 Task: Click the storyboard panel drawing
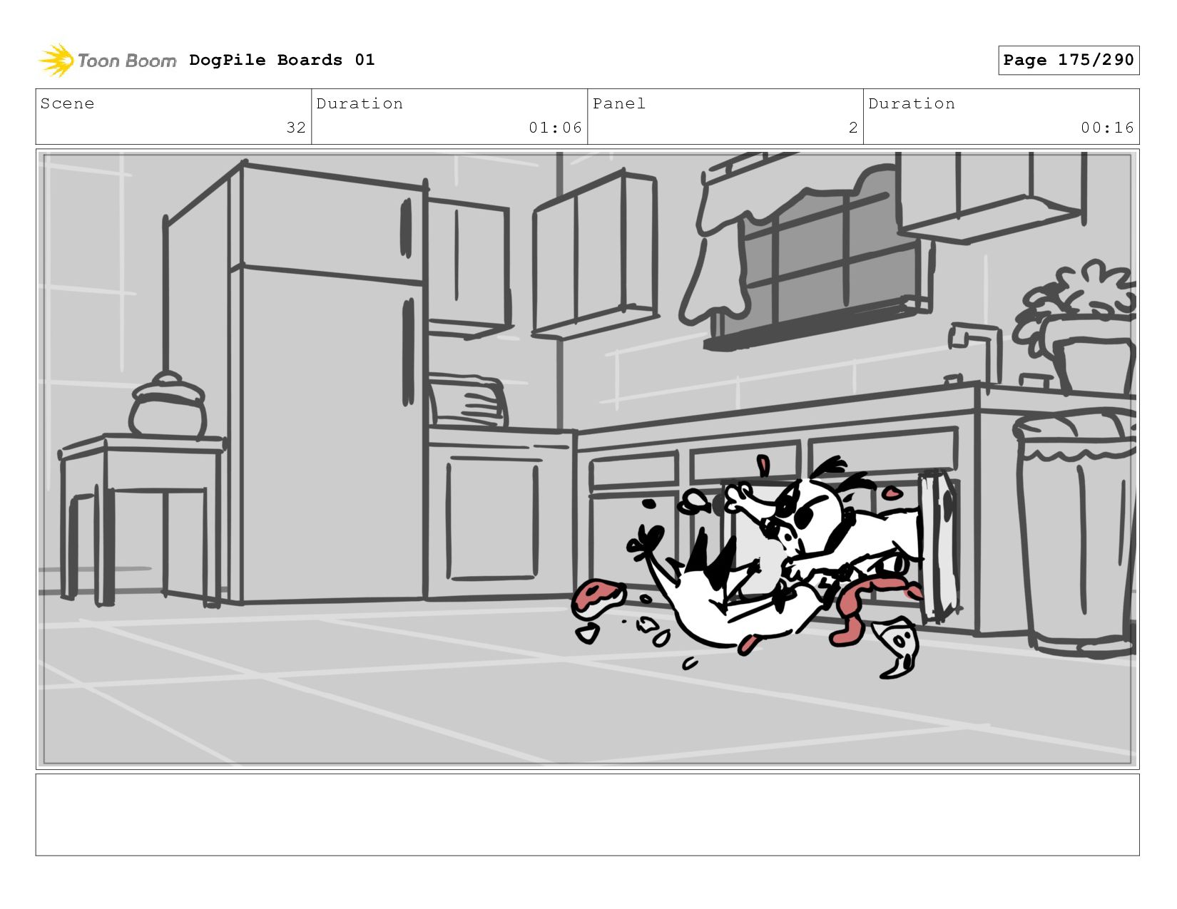588,459
